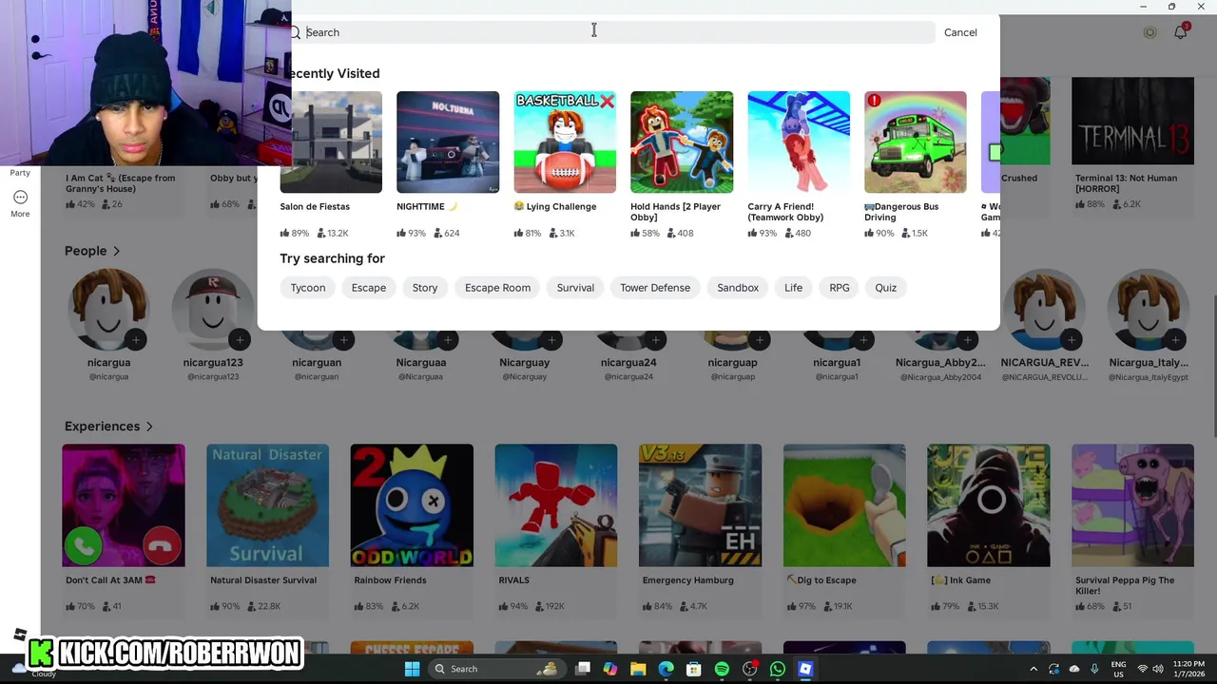1217x684 pixels.
Task: Select the RPG search suggestion
Action: [x=840, y=288]
